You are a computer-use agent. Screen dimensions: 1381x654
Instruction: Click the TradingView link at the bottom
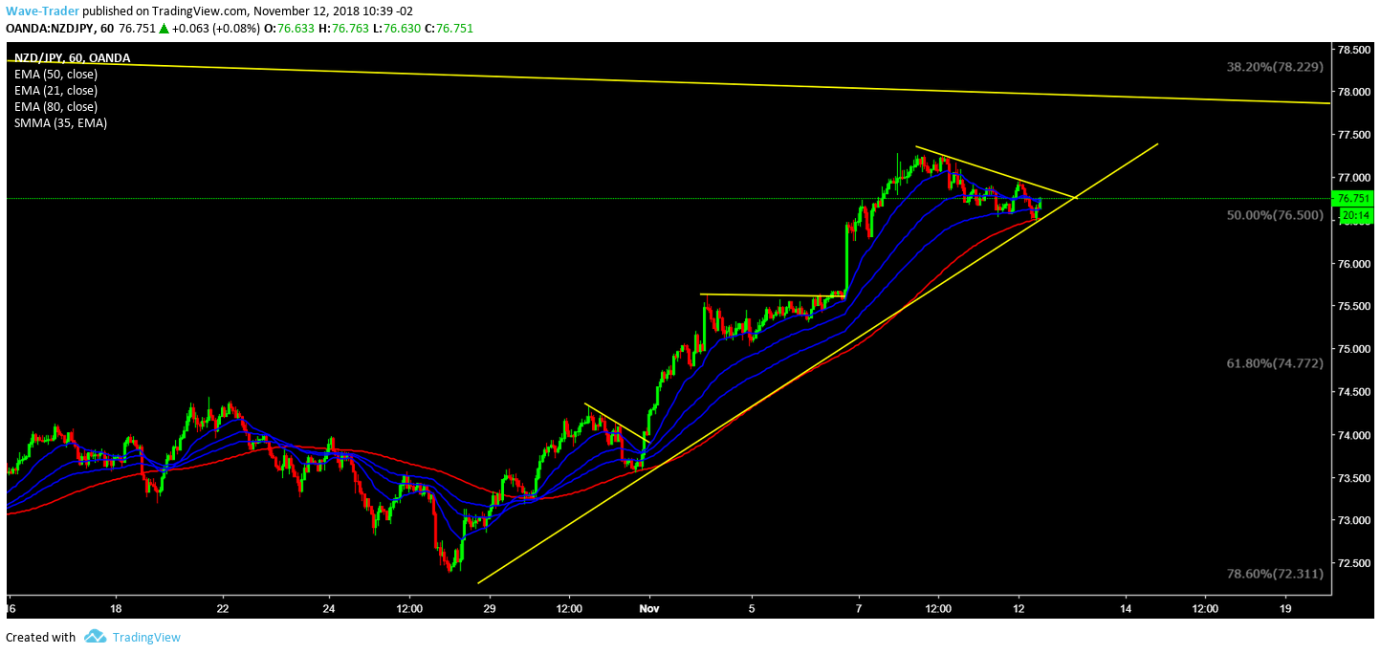click(146, 637)
